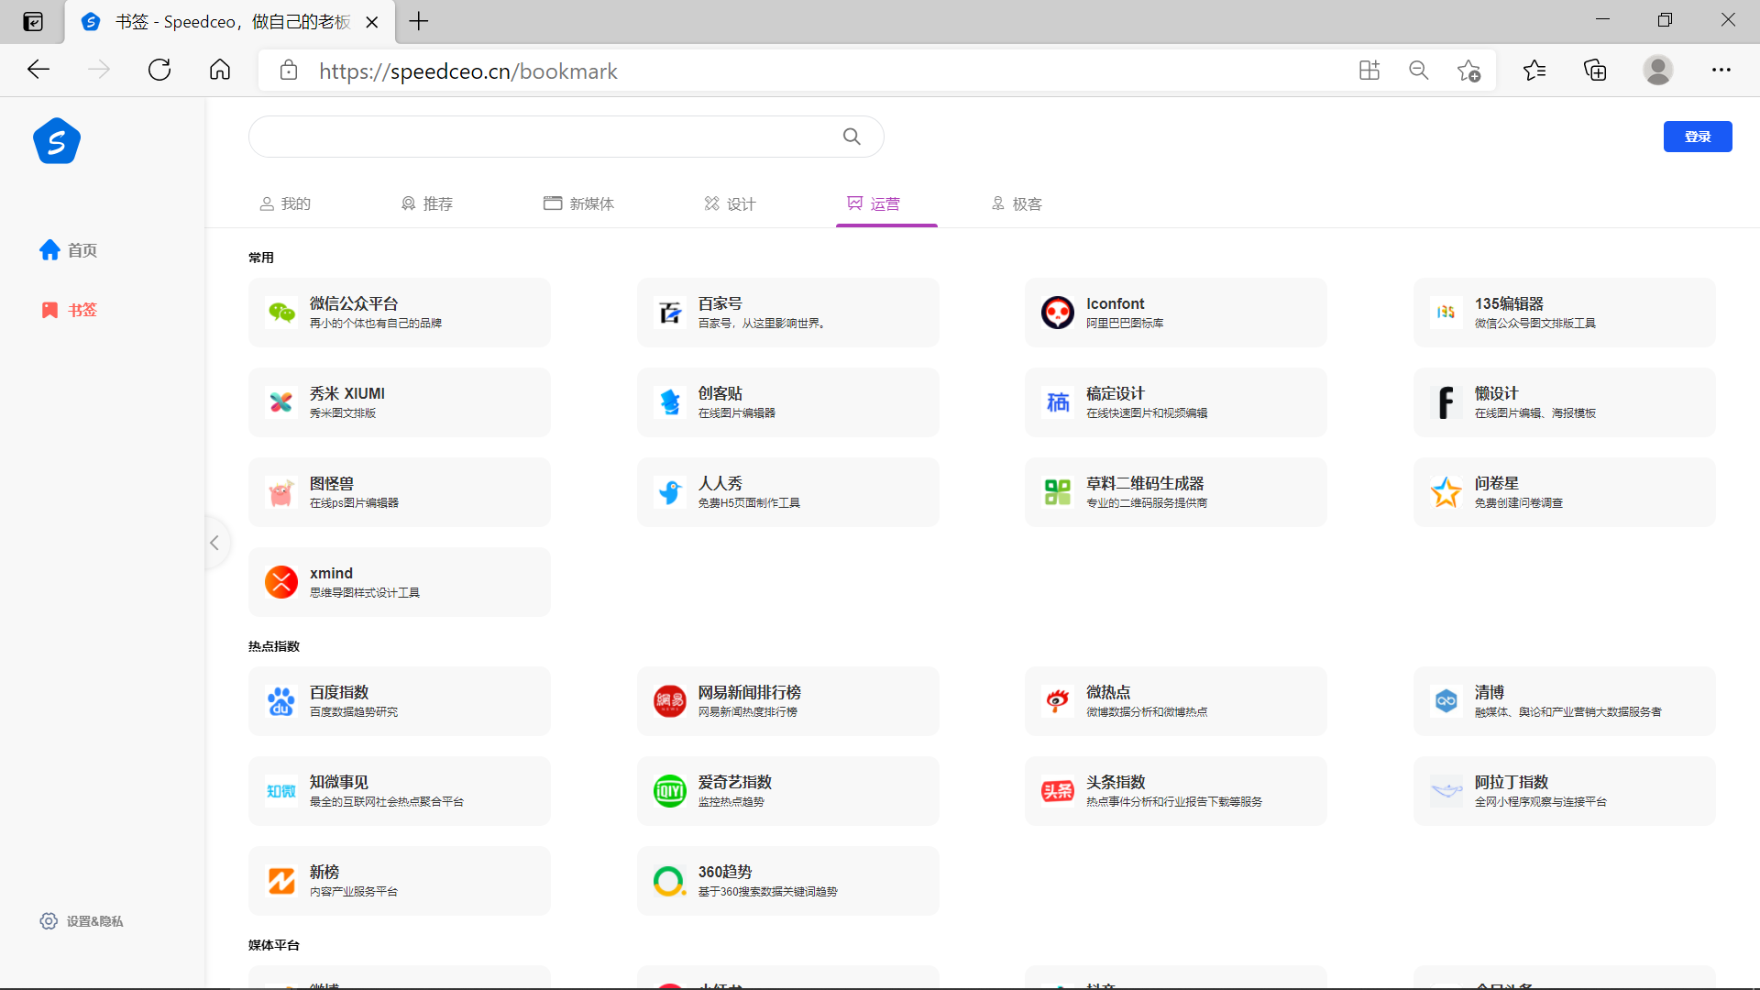
Task: View site information lock icon
Action: click(289, 71)
